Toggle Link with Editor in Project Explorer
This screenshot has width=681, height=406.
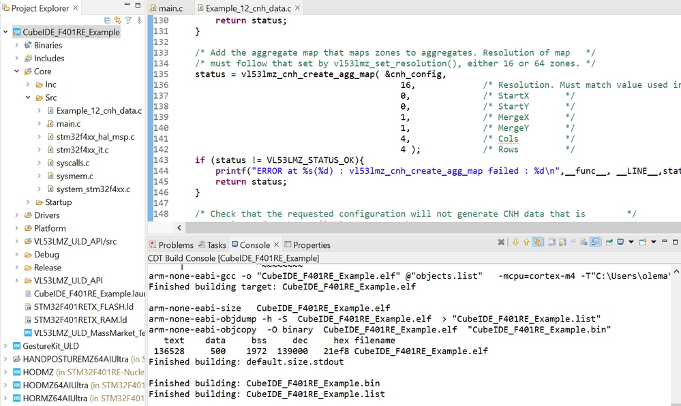[118, 20]
